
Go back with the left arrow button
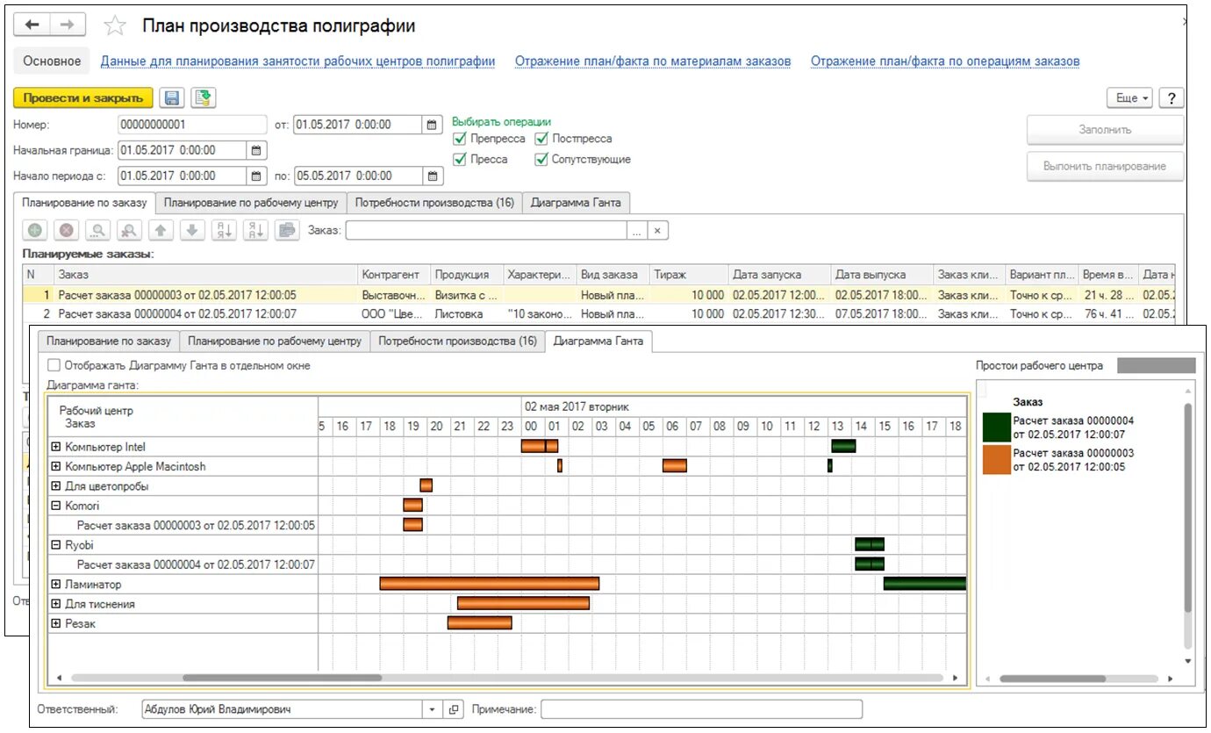pyautogui.click(x=32, y=25)
